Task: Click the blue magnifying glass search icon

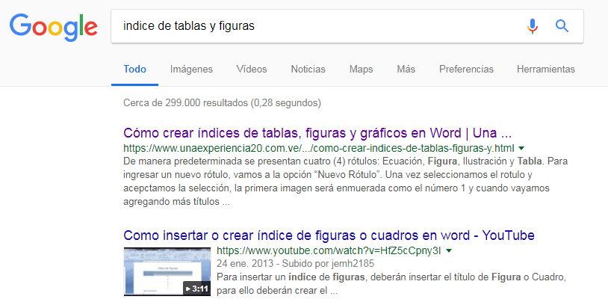Action: pyautogui.click(x=562, y=26)
